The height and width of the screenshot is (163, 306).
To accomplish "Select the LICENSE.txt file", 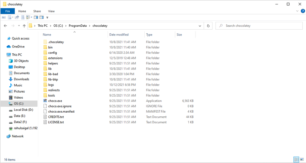I will tap(56, 122).
